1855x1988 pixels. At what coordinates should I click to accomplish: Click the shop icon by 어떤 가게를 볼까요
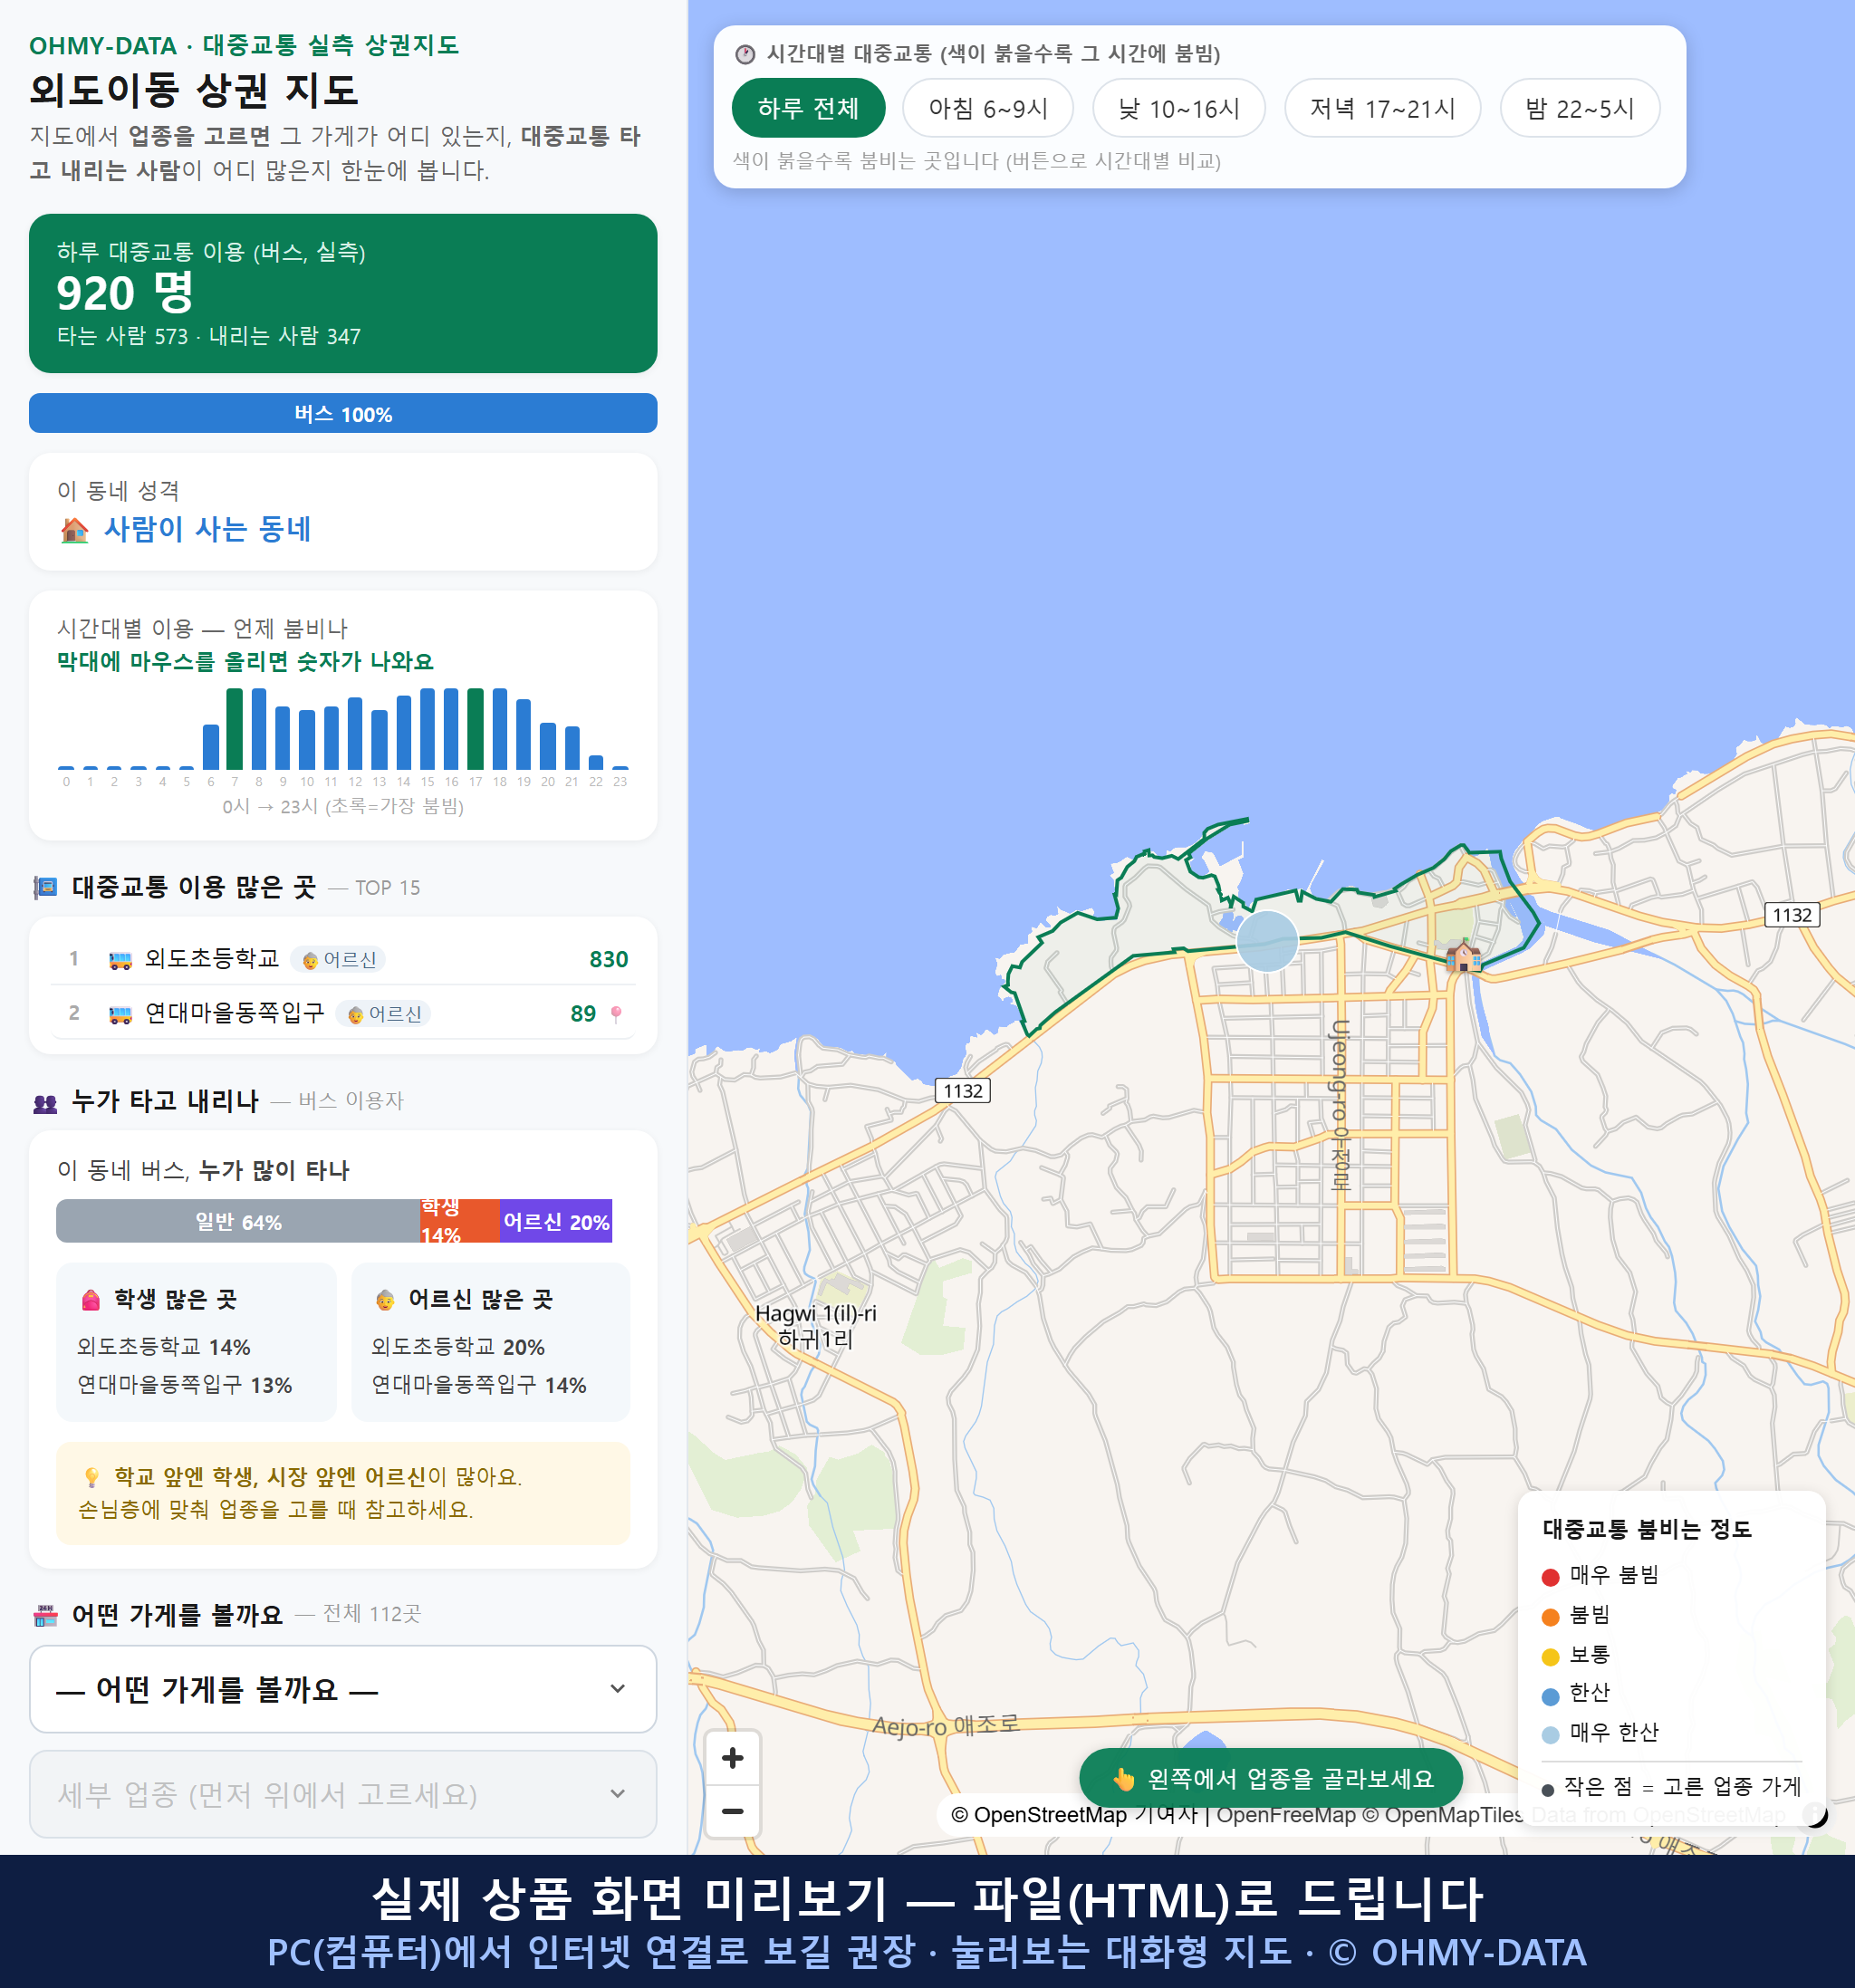(x=45, y=1615)
